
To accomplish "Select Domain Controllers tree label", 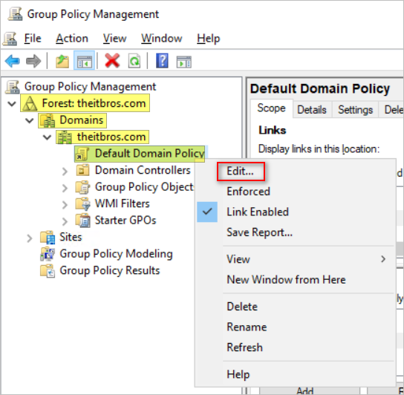I will coord(143,170).
